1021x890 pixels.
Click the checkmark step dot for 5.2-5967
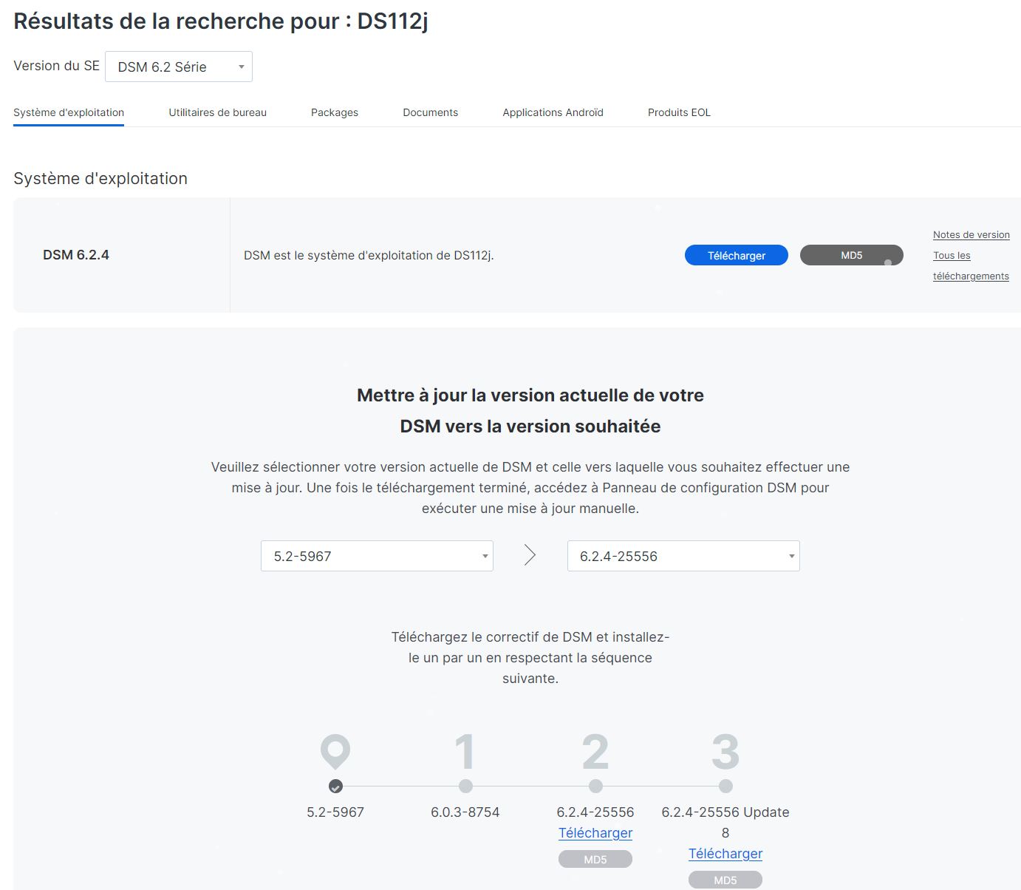click(x=335, y=786)
